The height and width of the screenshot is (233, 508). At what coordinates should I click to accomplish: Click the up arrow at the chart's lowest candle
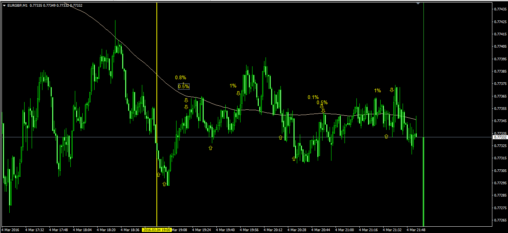point(164,184)
